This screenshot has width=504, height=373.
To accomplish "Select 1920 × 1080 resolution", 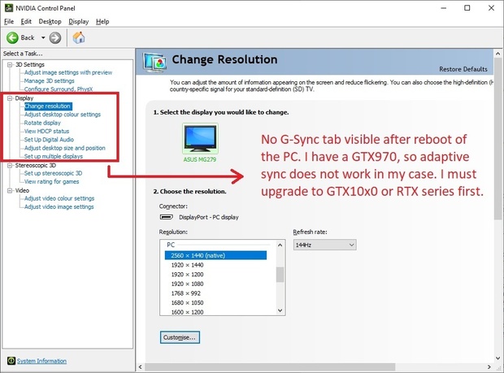I will point(188,284).
